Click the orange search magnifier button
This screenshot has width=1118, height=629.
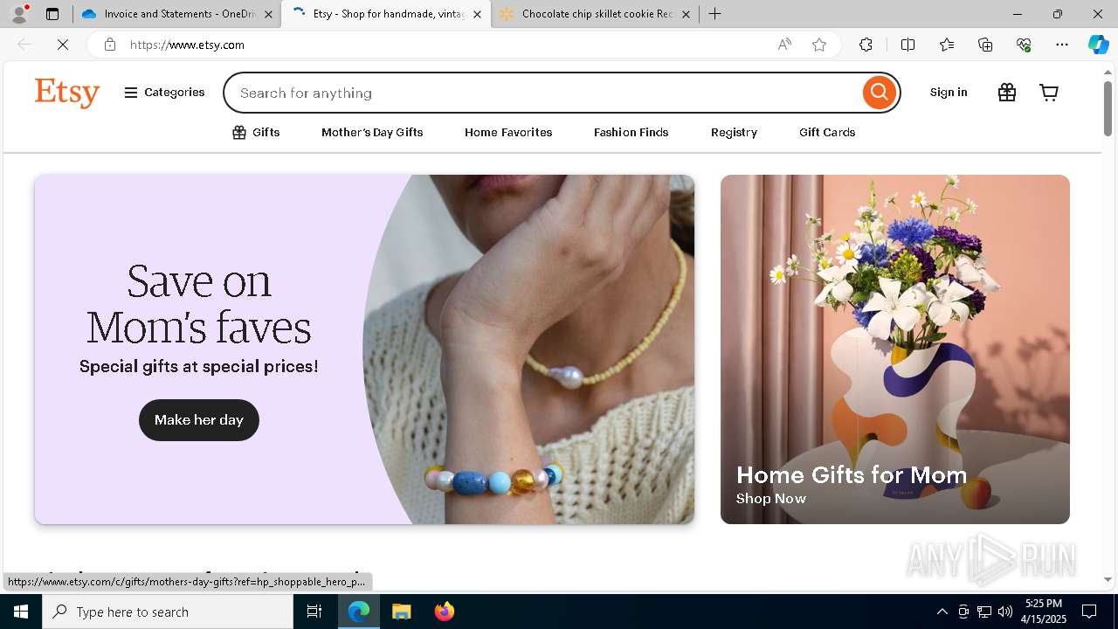coord(880,93)
